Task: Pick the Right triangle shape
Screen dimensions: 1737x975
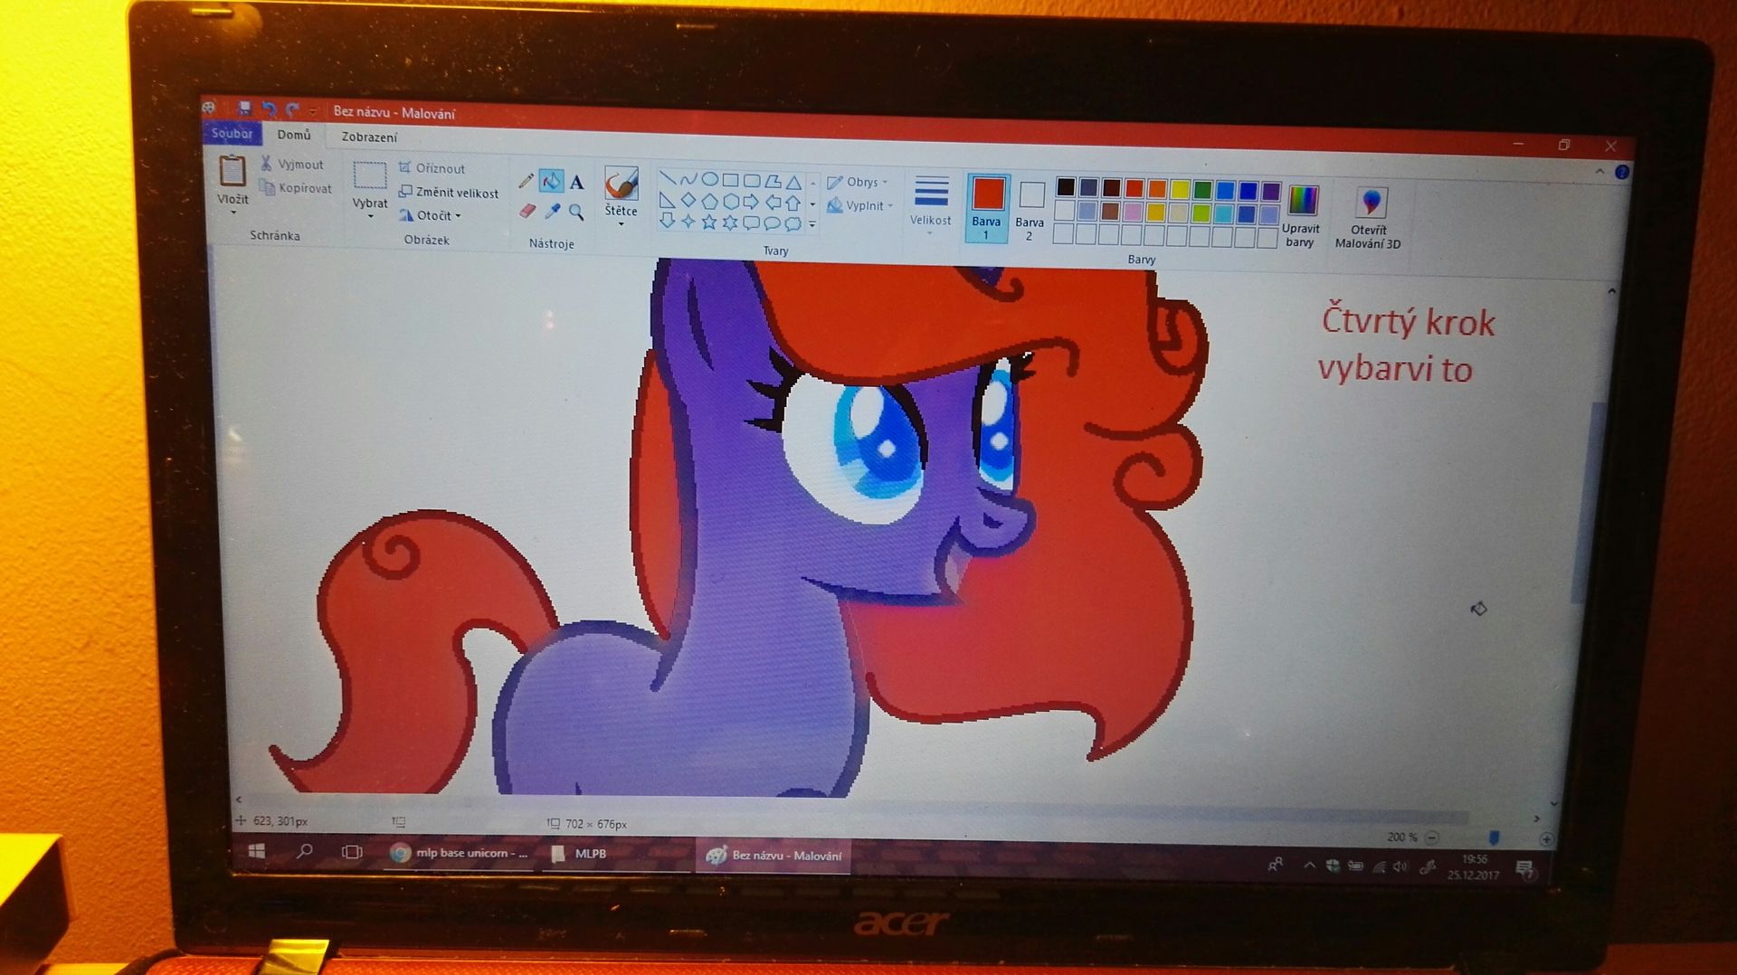Action: pyautogui.click(x=668, y=200)
